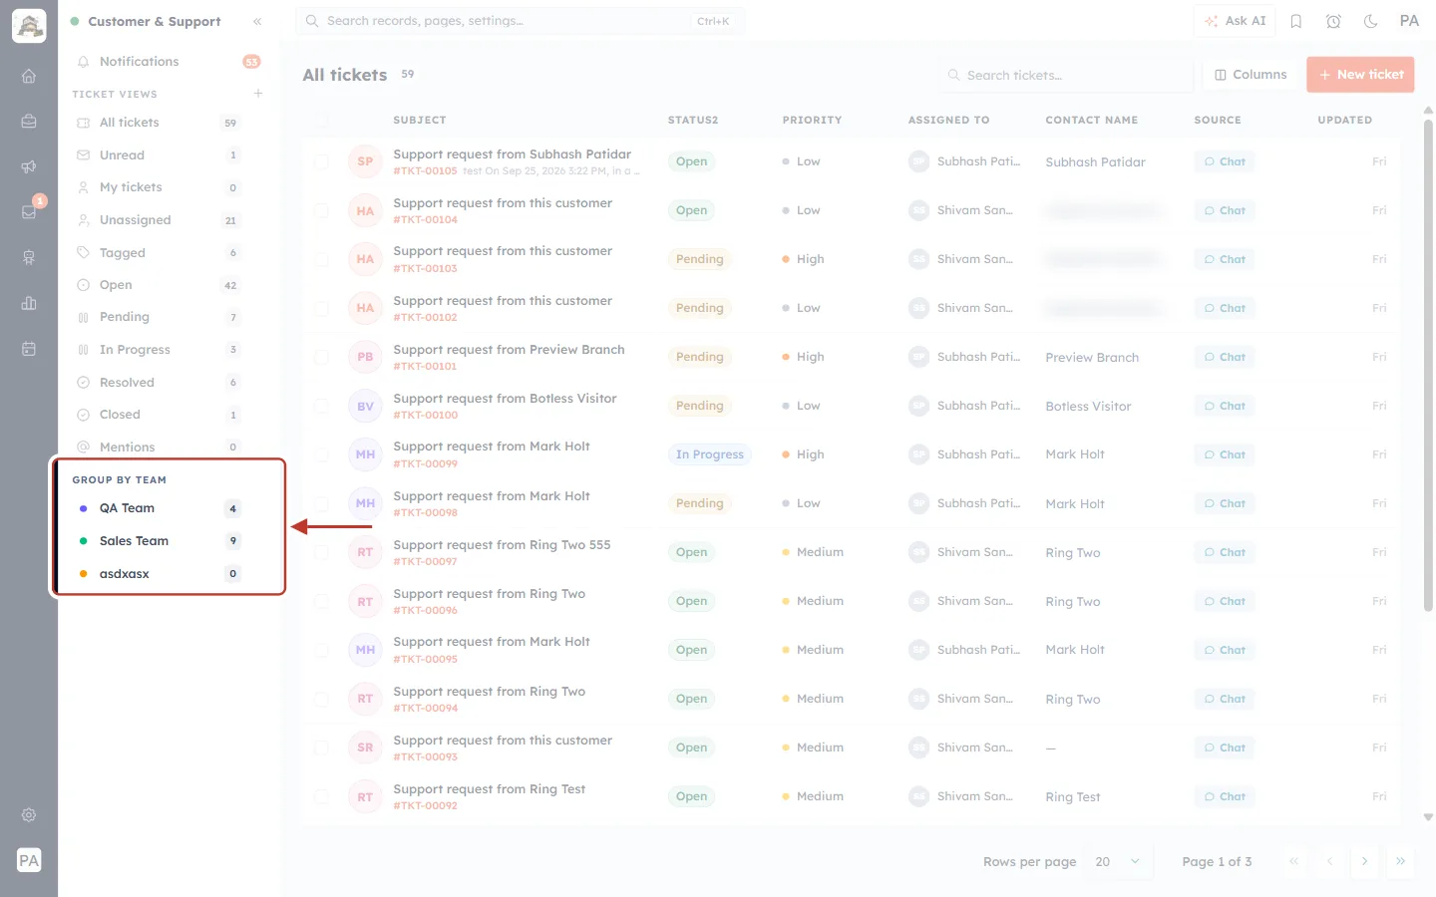Open the Ask AI assistant
This screenshot has height=897, width=1436.
pos(1235,21)
